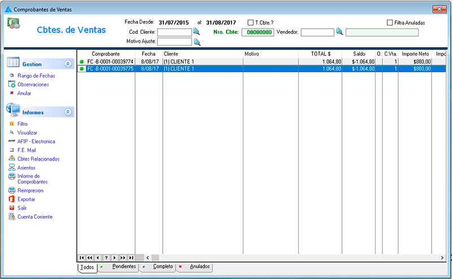The width and height of the screenshot is (452, 279).
Task: Click the lookup icon beside Vendedor field
Action: coord(340,32)
